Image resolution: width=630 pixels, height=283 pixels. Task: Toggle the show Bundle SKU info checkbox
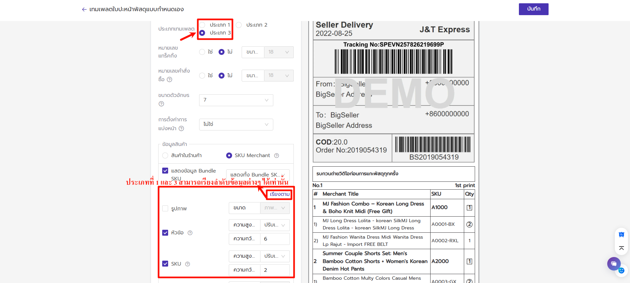click(165, 171)
